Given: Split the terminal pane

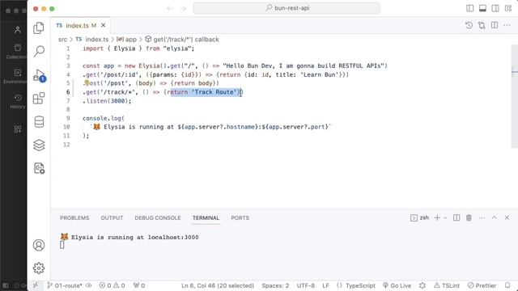Looking at the screenshot, I should tap(456, 217).
